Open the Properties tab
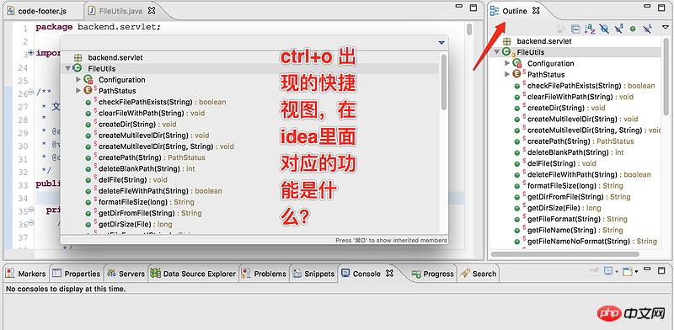Image resolution: width=674 pixels, height=330 pixels. pos(76,274)
